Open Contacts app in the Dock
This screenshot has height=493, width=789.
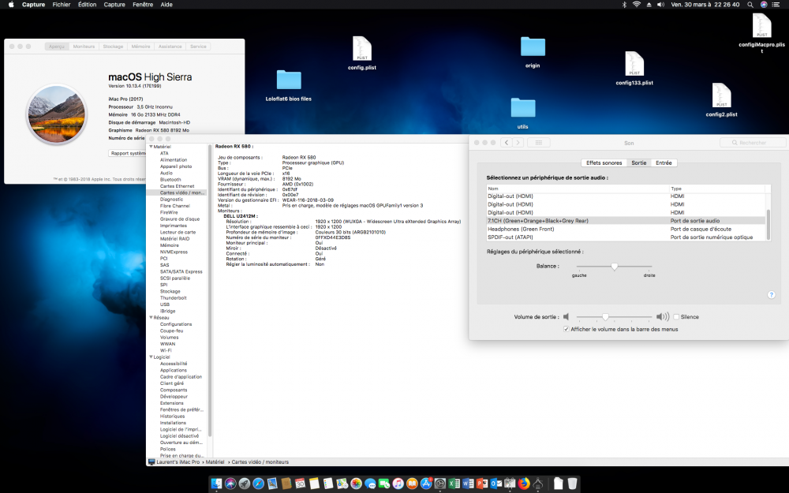pyautogui.click(x=286, y=484)
